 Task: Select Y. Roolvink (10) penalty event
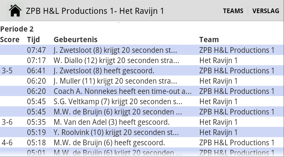pyautogui.click(x=142, y=132)
